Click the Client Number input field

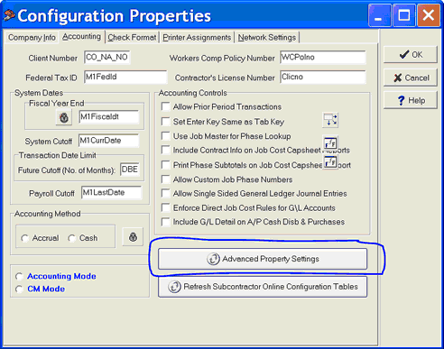pos(107,58)
